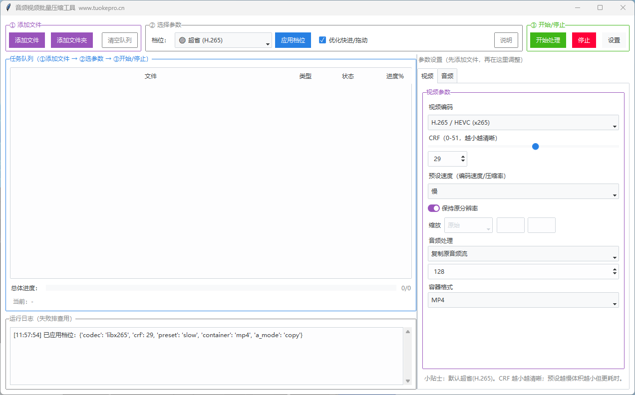
Task: Click the audio bitrate 128 input field
Action: [x=519, y=272]
